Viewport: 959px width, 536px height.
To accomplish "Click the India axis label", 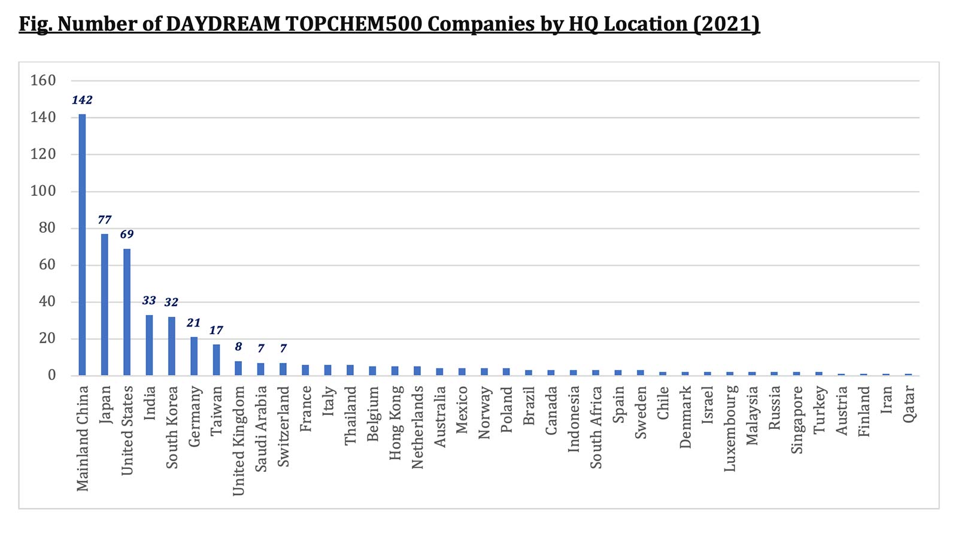I will coord(149,402).
